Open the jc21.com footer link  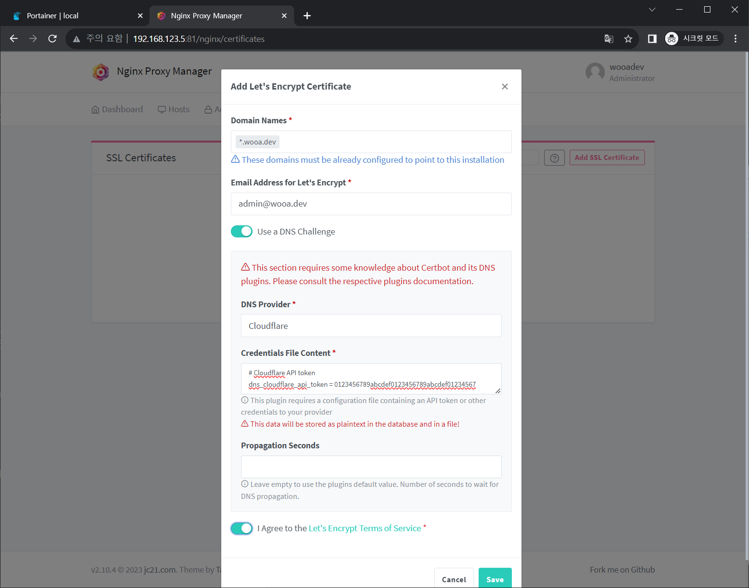tap(160, 570)
